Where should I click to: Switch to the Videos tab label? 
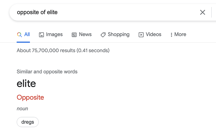point(153,35)
